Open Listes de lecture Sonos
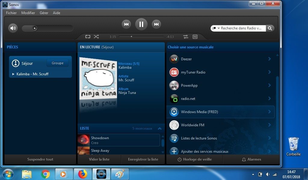308x180 pixels. coord(220,138)
